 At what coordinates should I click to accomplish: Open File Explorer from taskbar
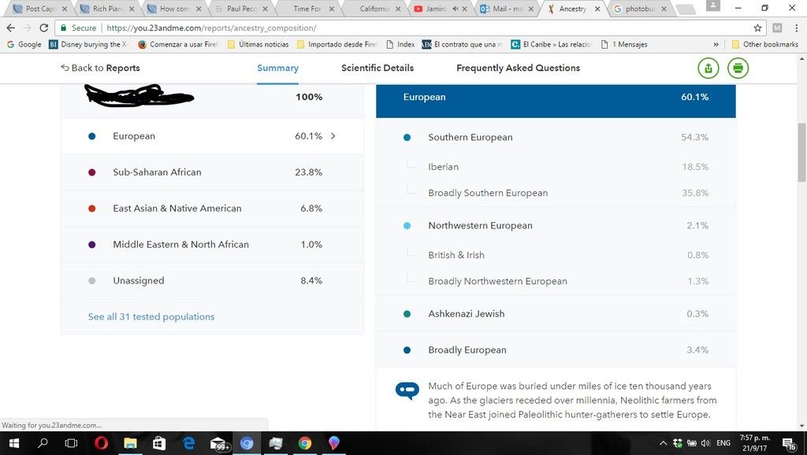[130, 443]
